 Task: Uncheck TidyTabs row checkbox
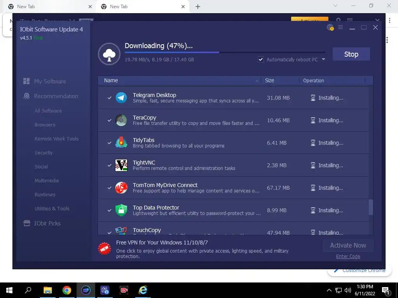tap(109, 143)
